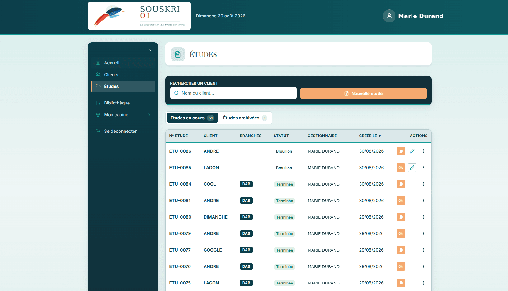View study ETU-0081 with the eye icon
The image size is (508, 291).
[401, 201]
